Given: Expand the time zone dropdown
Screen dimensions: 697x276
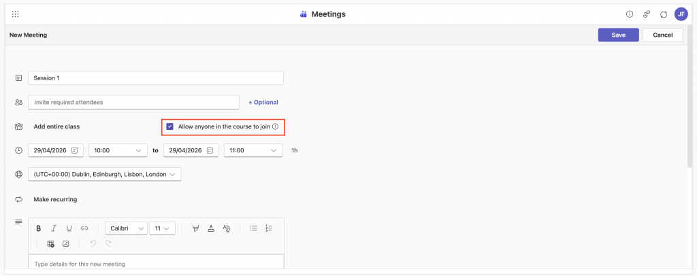Looking at the screenshot, I should pyautogui.click(x=104, y=175).
